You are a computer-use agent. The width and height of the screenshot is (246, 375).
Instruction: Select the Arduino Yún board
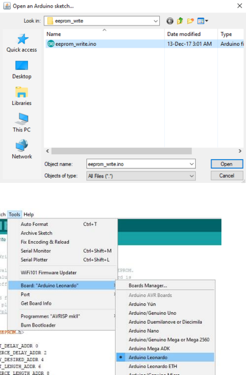165,304
